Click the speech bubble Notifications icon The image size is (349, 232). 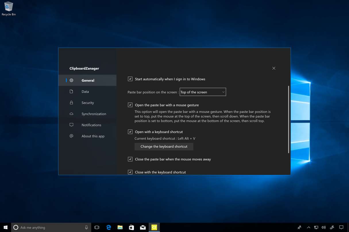click(x=72, y=125)
